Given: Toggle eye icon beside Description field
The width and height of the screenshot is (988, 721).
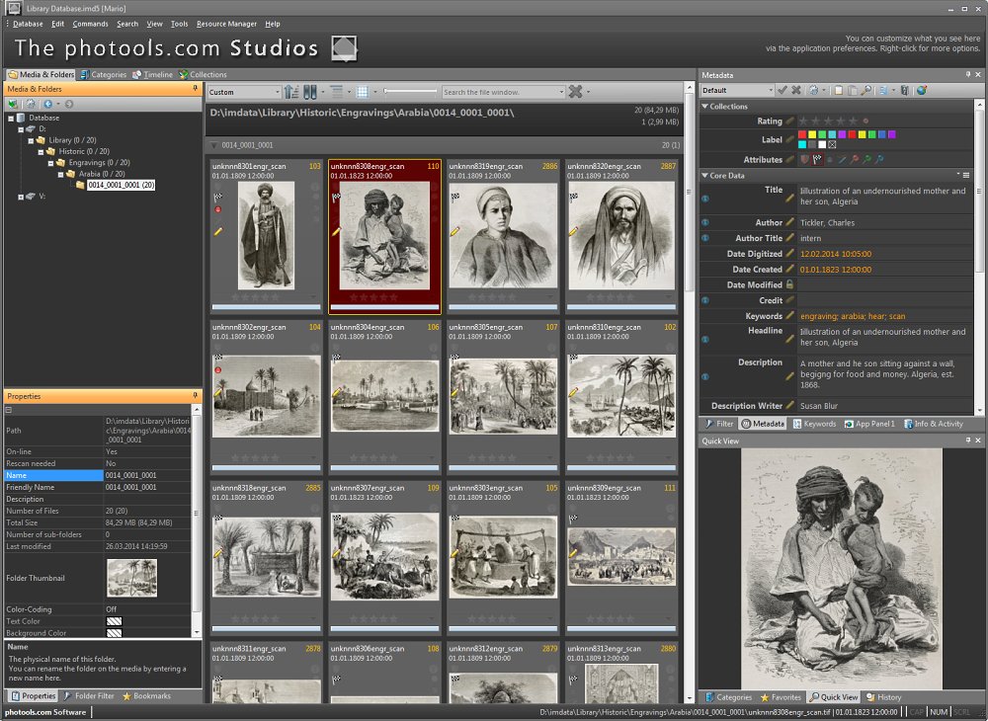Looking at the screenshot, I should coord(705,376).
